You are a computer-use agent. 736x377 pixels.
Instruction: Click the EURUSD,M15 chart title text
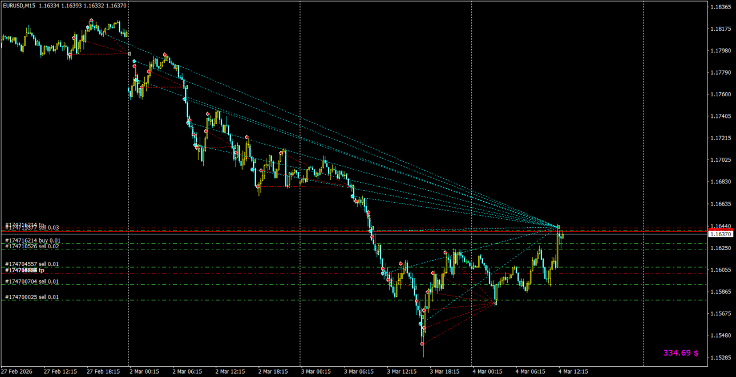point(19,5)
